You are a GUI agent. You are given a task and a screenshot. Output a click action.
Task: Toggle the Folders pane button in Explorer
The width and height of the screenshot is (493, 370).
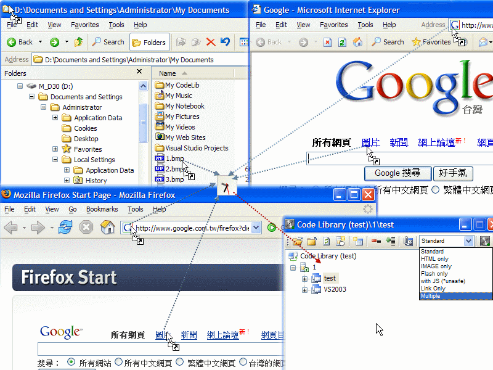(150, 42)
